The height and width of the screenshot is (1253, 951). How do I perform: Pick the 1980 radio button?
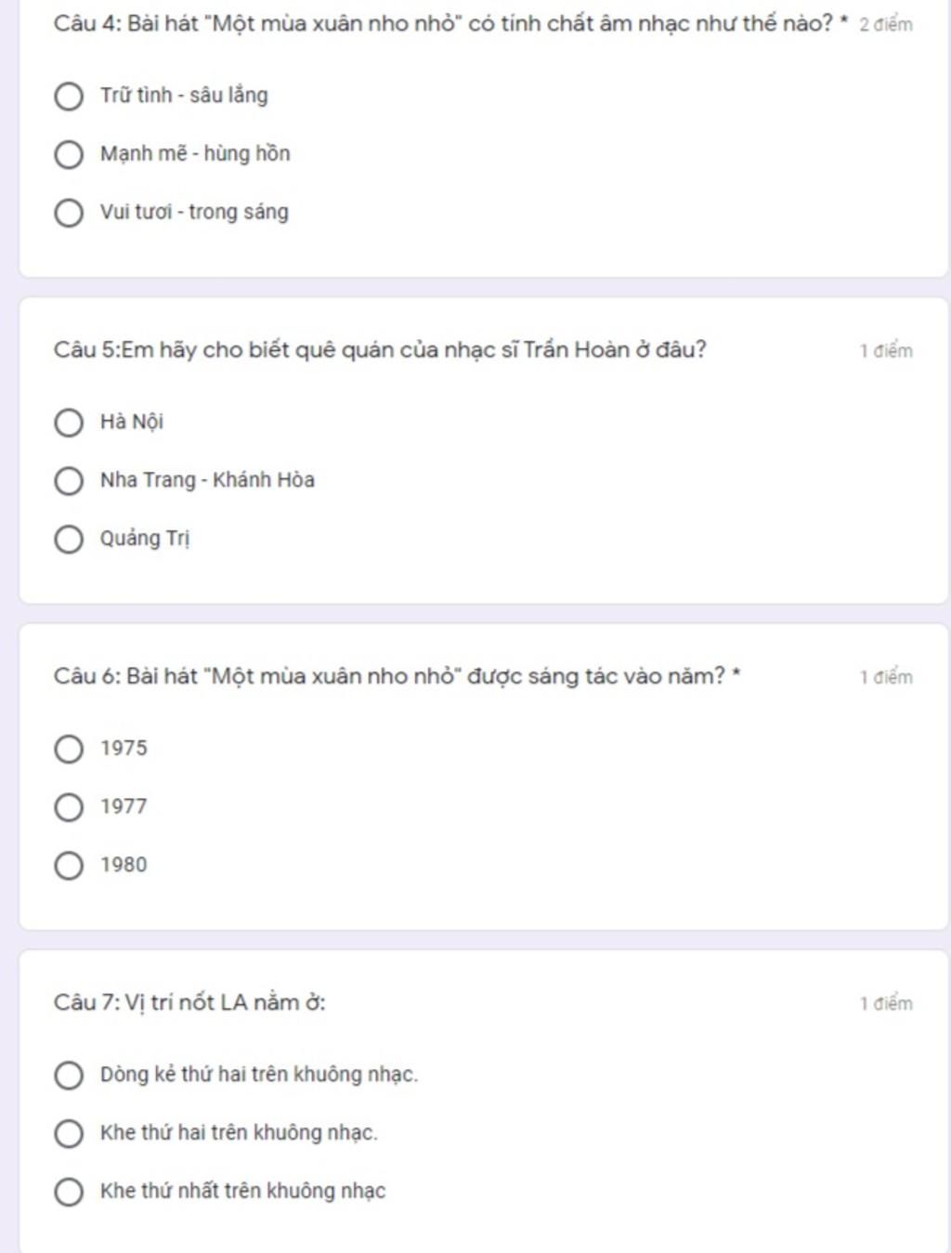pos(69,866)
